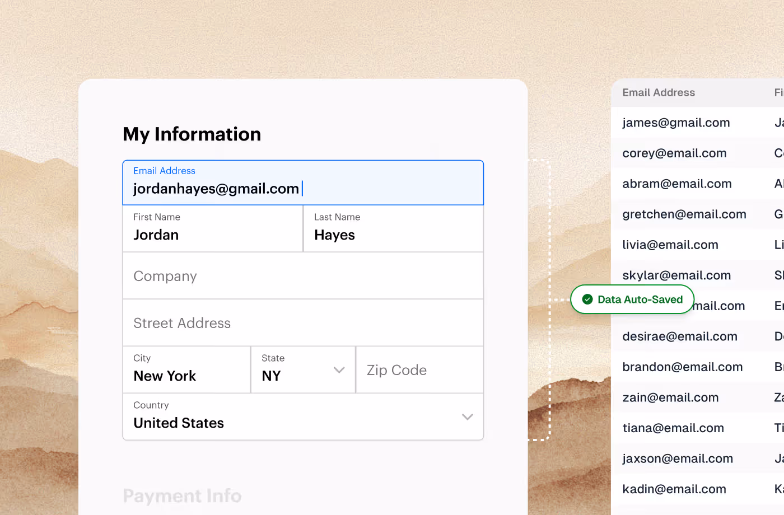Select the corey@email.com table cell

(x=674, y=153)
